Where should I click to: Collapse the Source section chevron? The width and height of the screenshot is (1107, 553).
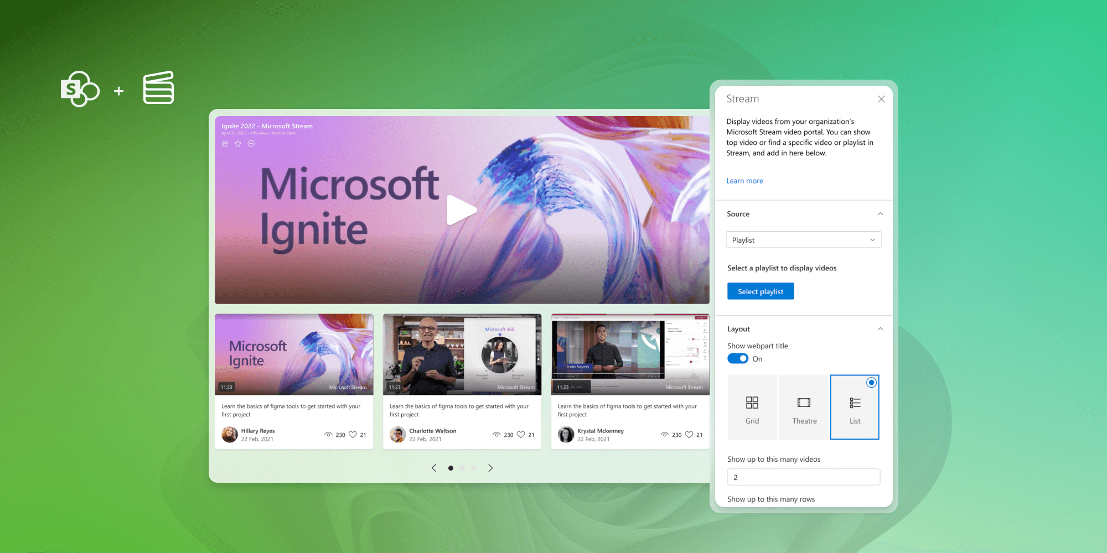880,214
